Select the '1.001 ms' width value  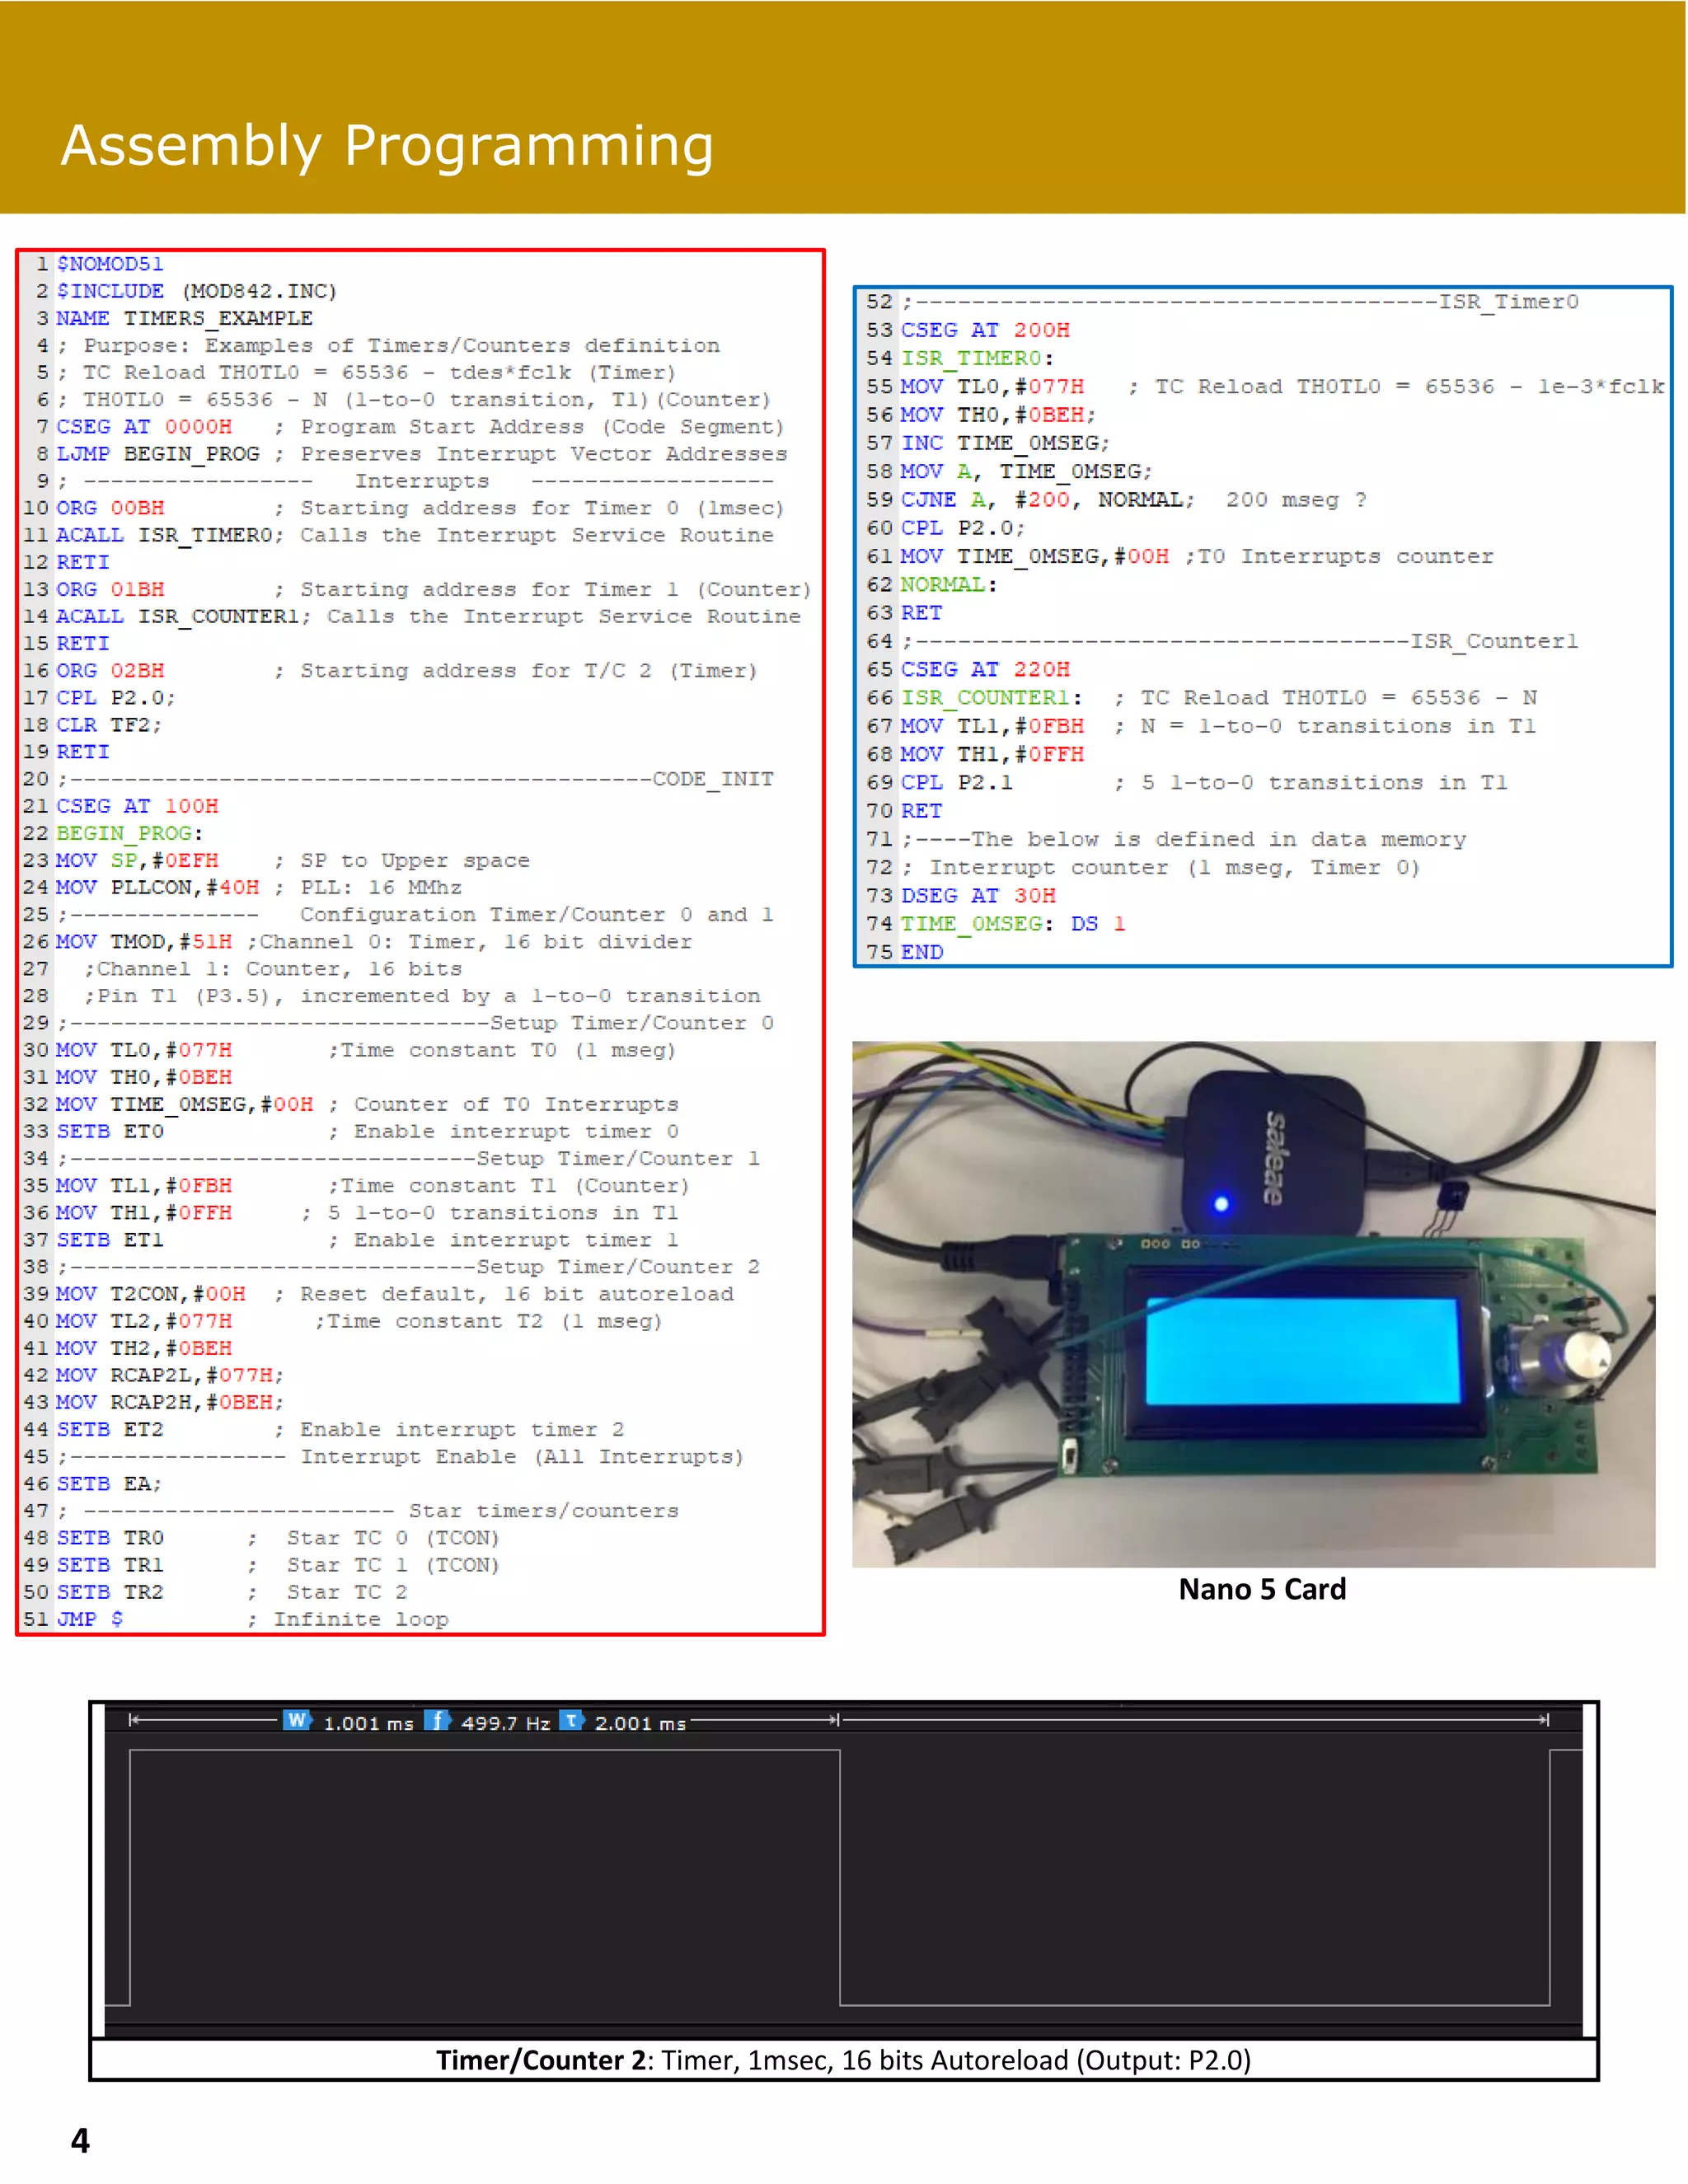[368, 1723]
